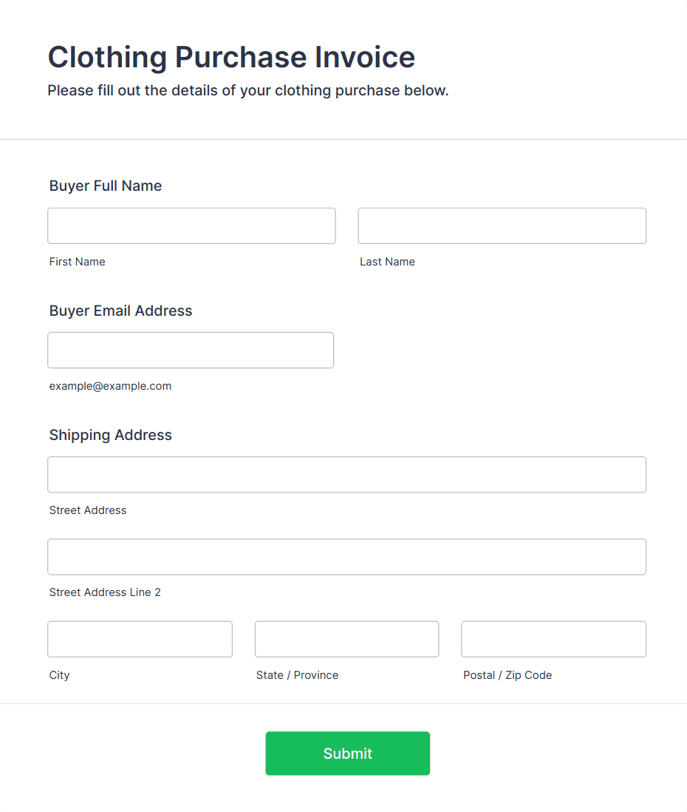Click the First Name sublabel text
The width and height of the screenshot is (687, 812).
(x=77, y=262)
